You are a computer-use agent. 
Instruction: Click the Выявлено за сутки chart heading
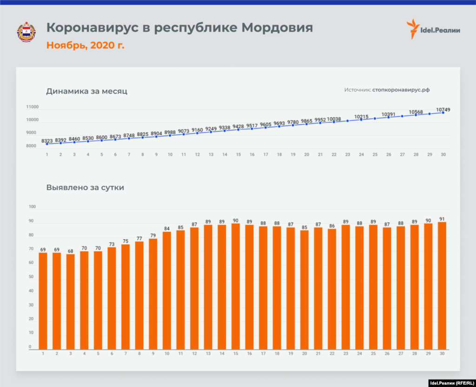[85, 188]
